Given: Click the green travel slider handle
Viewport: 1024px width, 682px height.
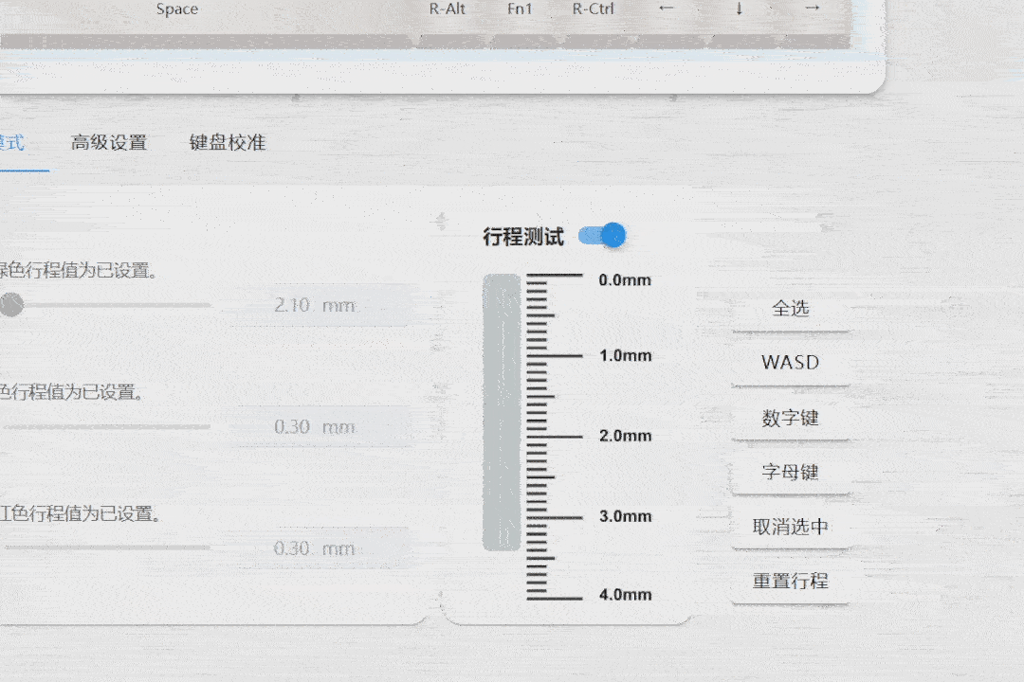Looking at the screenshot, I should point(11,305).
